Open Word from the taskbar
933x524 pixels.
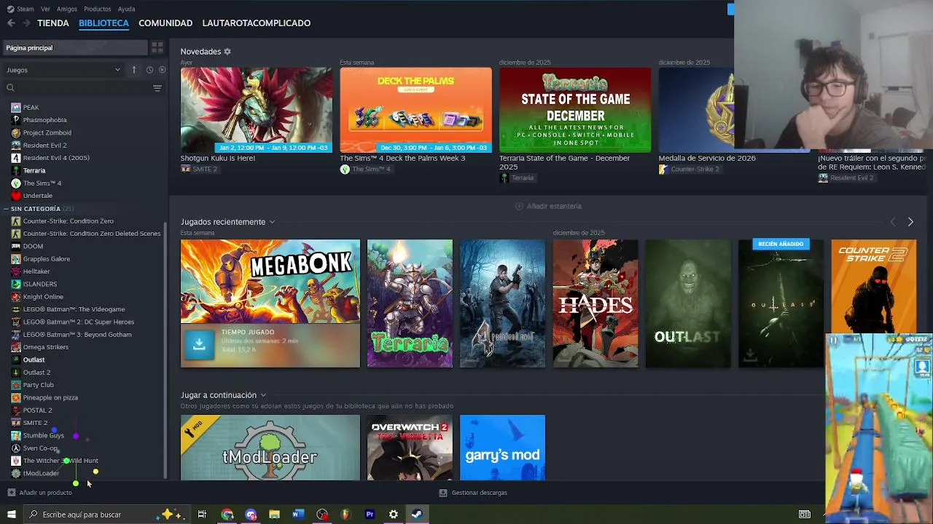[x=298, y=515]
